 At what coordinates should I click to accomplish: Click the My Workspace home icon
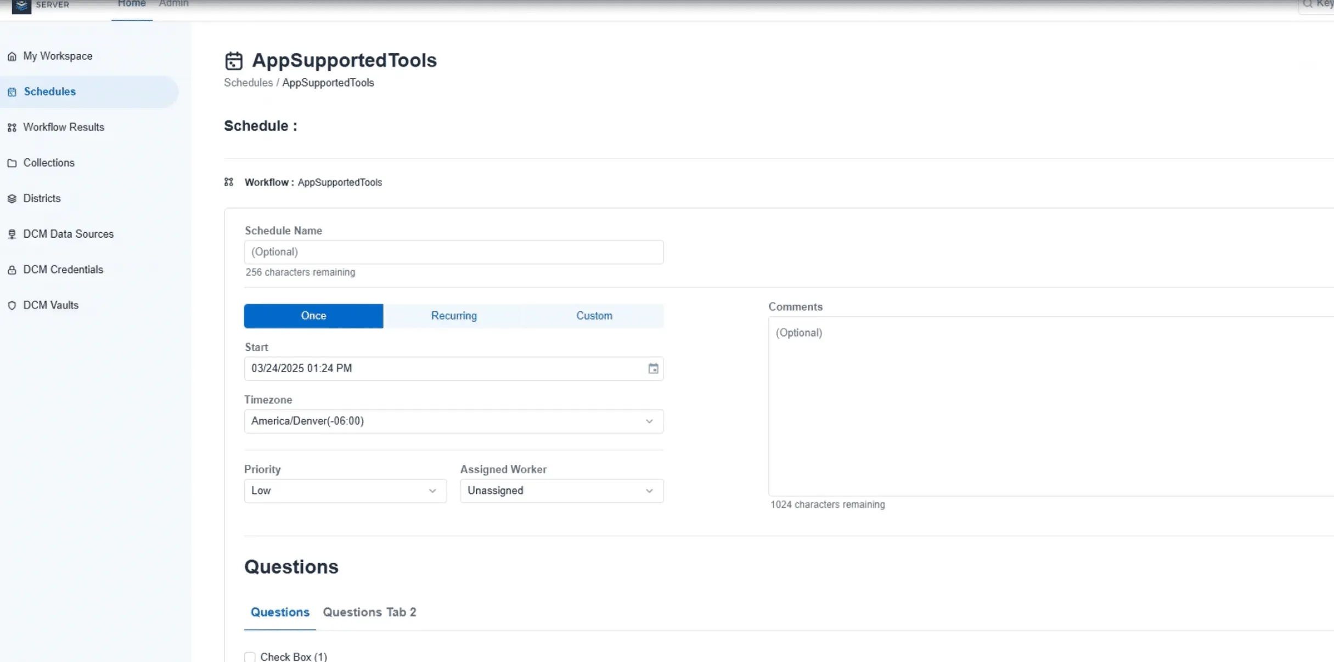pos(12,57)
